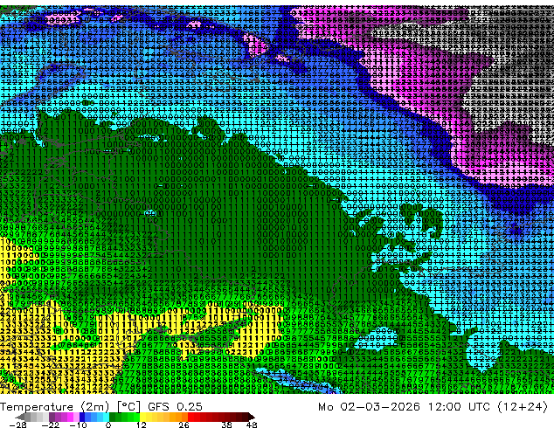The image size is (554, 428).
Task: Click the 'Mo 02-03-2026' date text
Action: pos(370,407)
